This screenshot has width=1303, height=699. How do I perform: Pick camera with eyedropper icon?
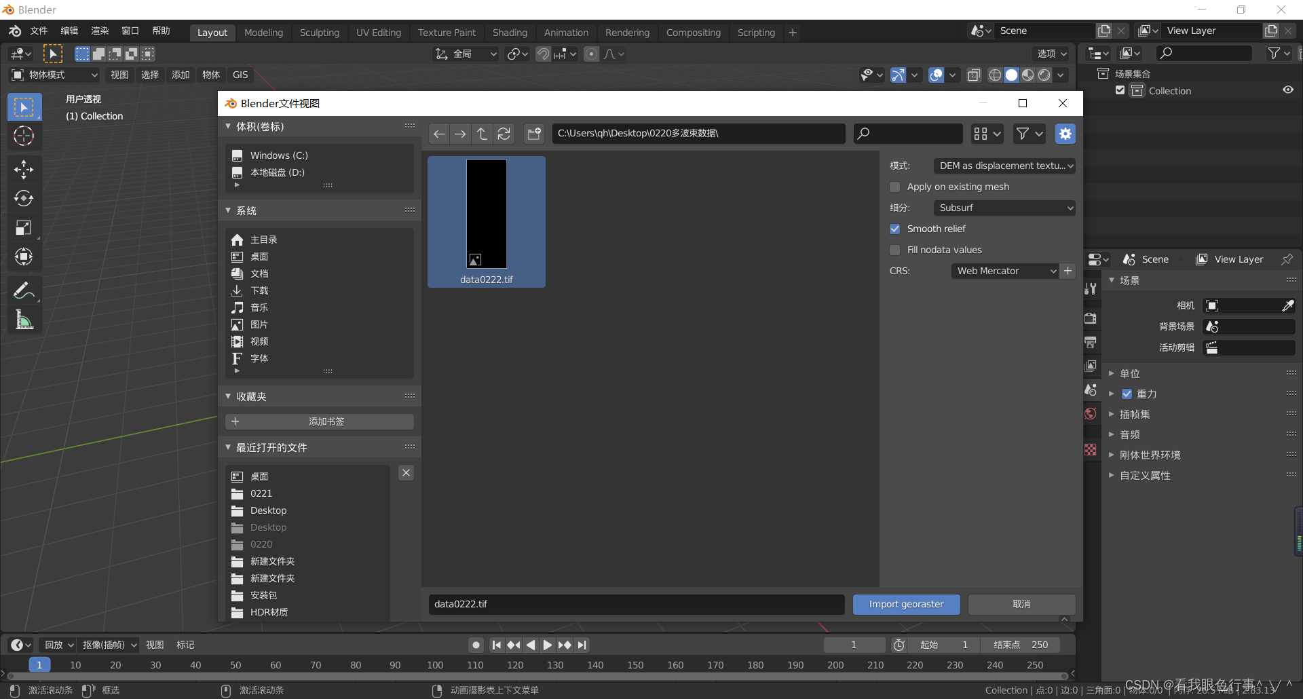tap(1287, 305)
